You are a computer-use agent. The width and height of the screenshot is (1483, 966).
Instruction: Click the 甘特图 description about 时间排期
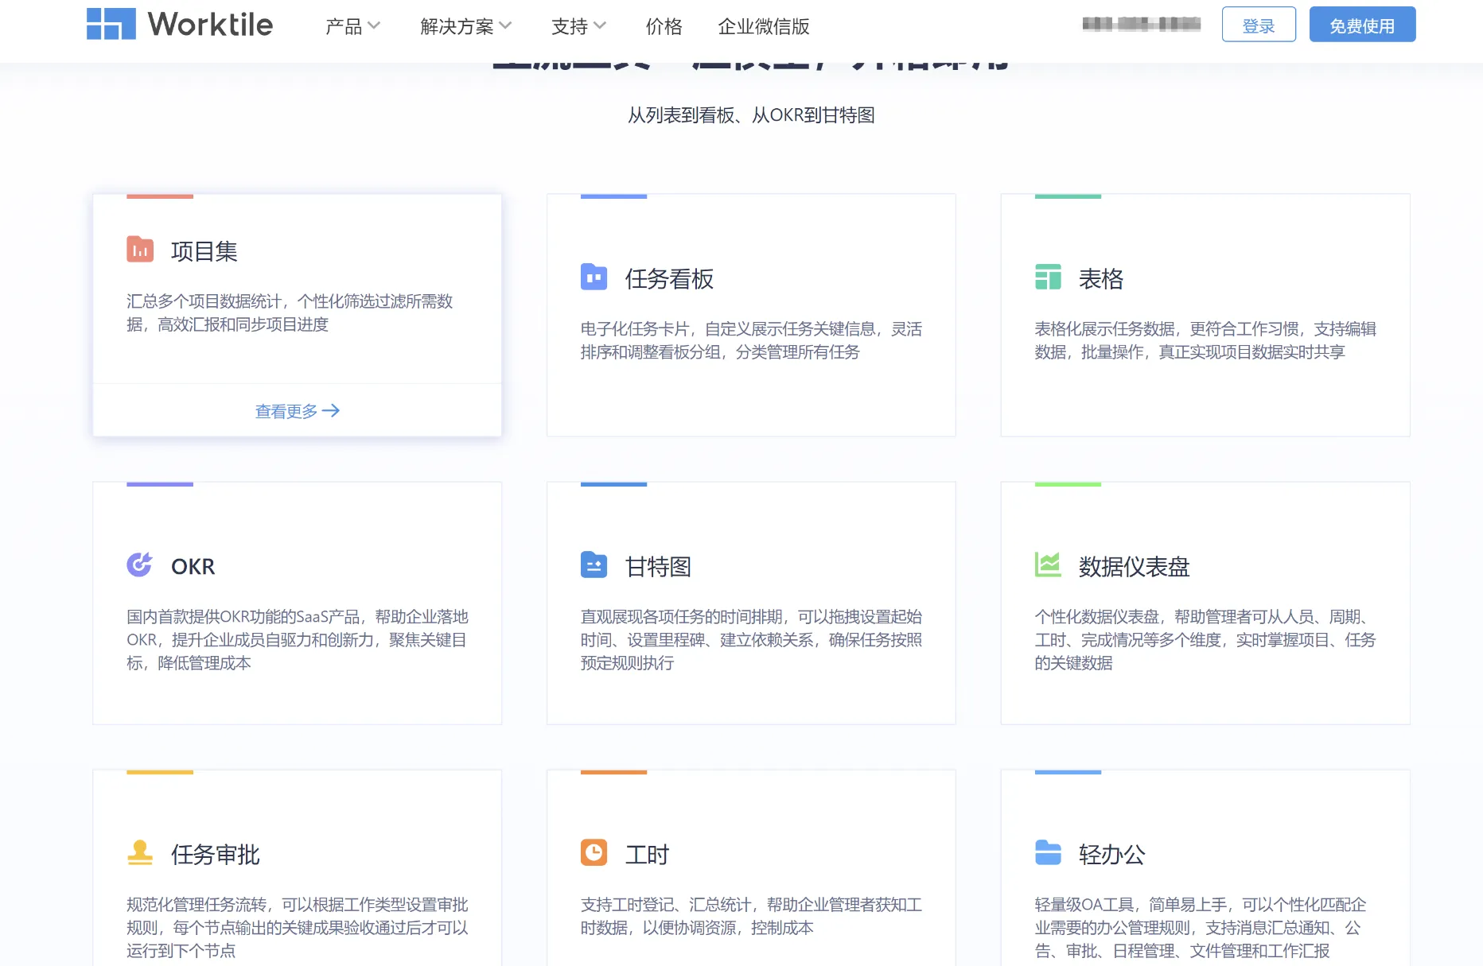751,640
